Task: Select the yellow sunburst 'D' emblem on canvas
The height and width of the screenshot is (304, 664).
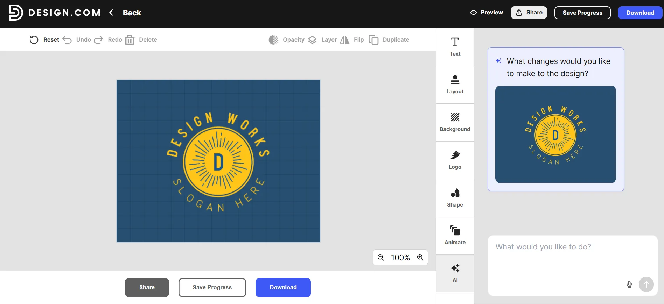Action: [x=218, y=162]
